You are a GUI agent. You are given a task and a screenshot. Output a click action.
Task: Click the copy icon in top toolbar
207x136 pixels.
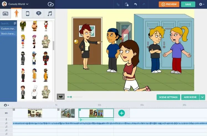pyautogui.click(x=118, y=4)
